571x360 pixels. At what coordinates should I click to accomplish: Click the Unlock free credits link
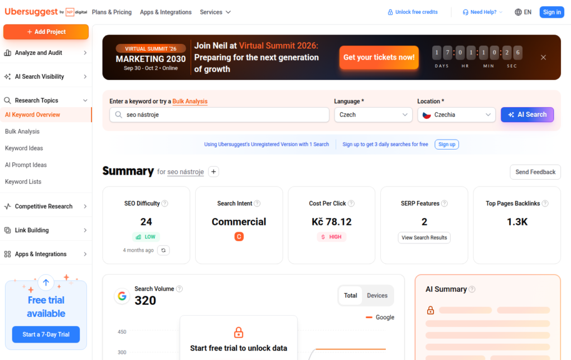416,12
